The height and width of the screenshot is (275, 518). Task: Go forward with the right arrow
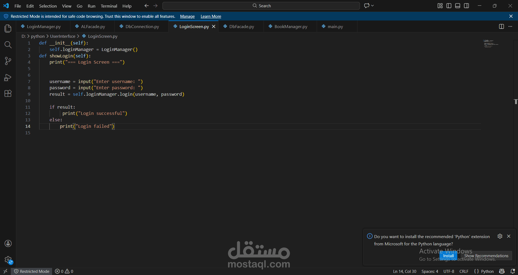(x=155, y=6)
